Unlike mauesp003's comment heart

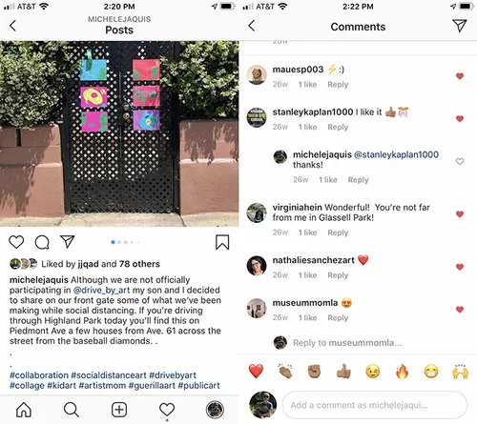[x=460, y=76]
